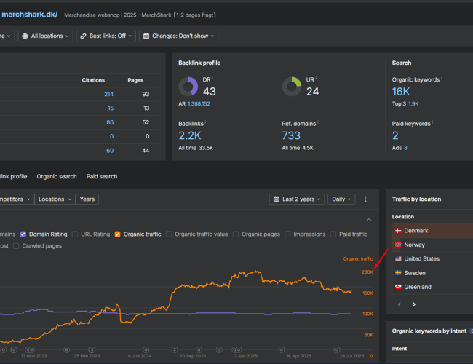Click the Norway flag icon
Screen dimensions: 473x364
pos(398,245)
